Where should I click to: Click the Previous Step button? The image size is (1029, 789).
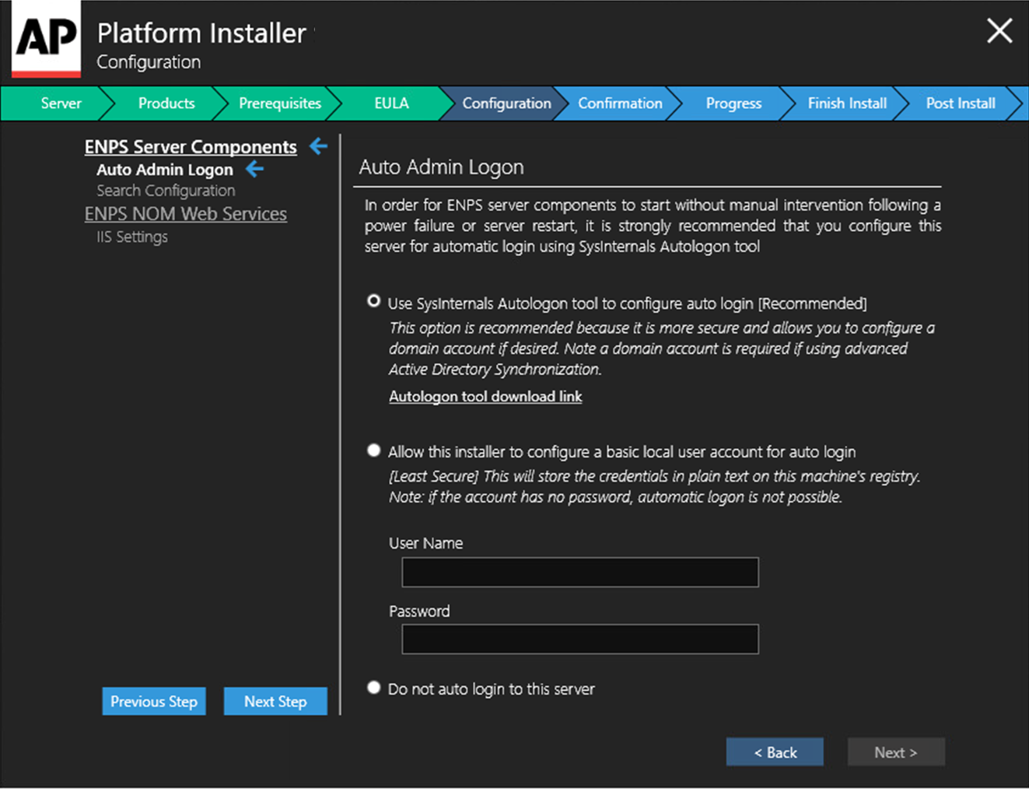(x=154, y=701)
